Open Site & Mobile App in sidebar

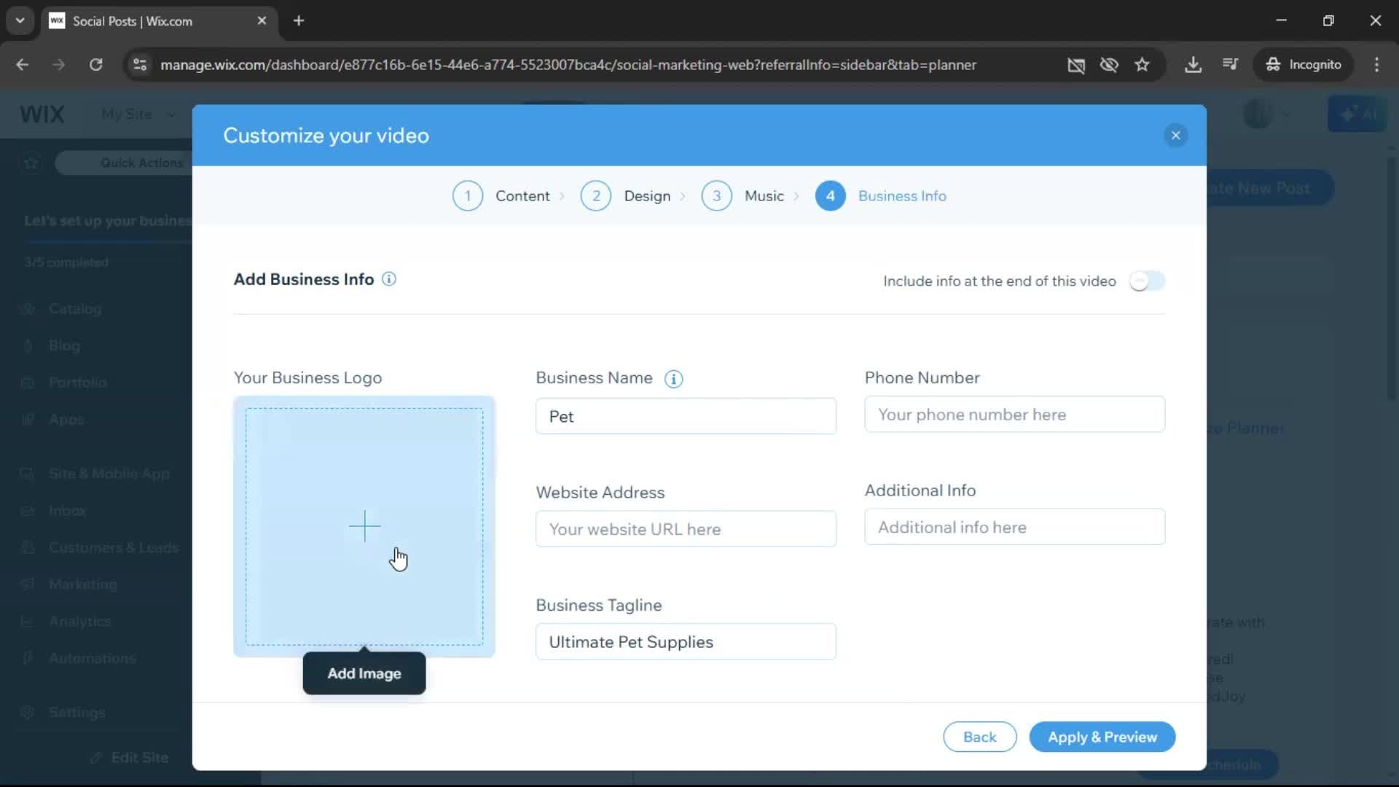(109, 474)
